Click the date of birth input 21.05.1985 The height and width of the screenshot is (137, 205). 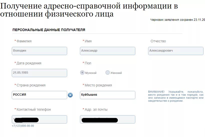(39, 73)
